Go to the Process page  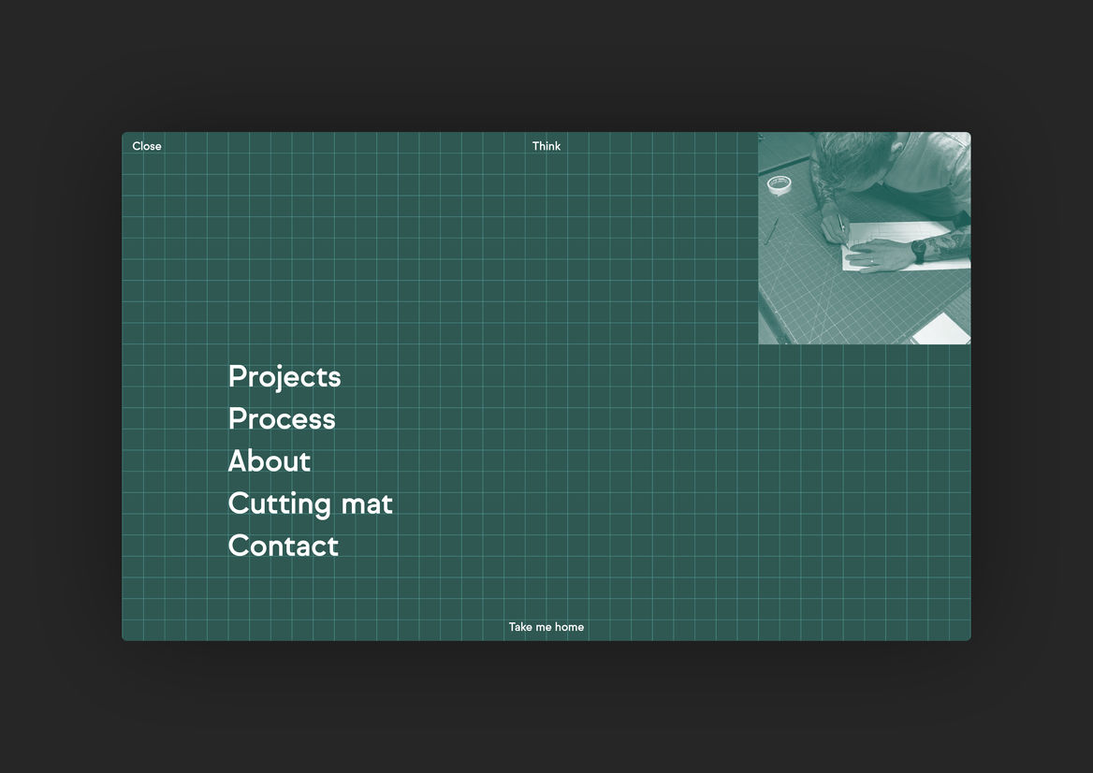pyautogui.click(x=282, y=418)
